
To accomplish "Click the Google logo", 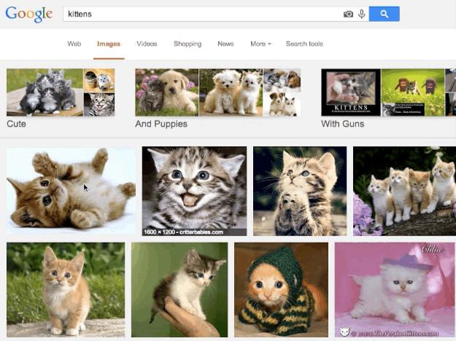I will [x=28, y=15].
